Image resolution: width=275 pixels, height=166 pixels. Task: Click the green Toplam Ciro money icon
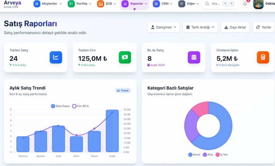(x=125, y=57)
